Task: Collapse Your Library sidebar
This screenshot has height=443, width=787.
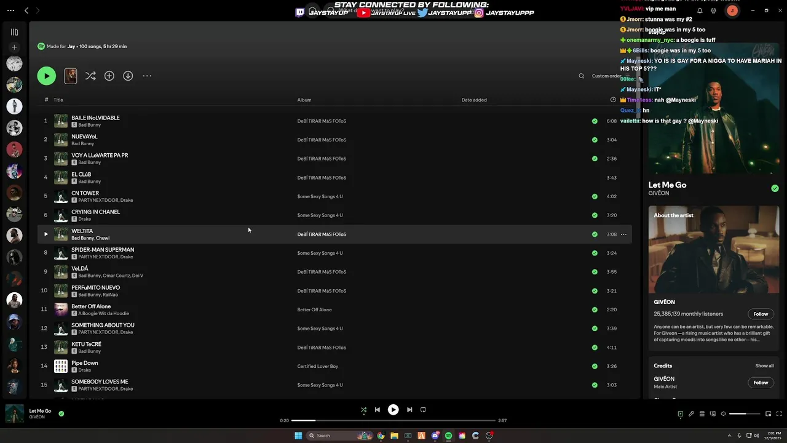Action: point(14,32)
